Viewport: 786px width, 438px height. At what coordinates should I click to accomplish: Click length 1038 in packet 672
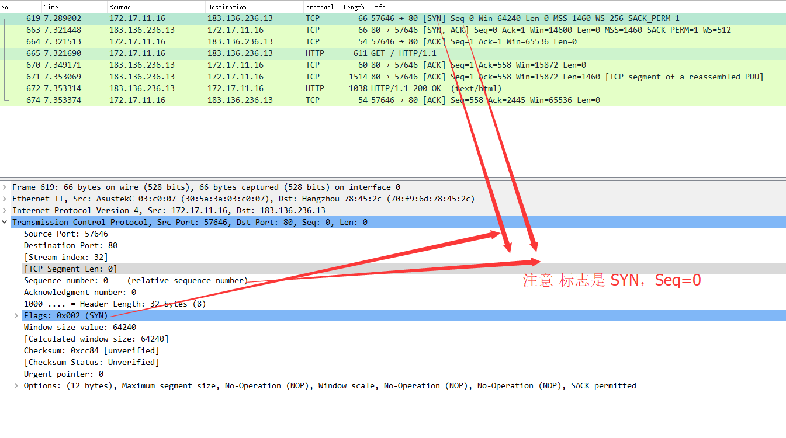(358, 89)
